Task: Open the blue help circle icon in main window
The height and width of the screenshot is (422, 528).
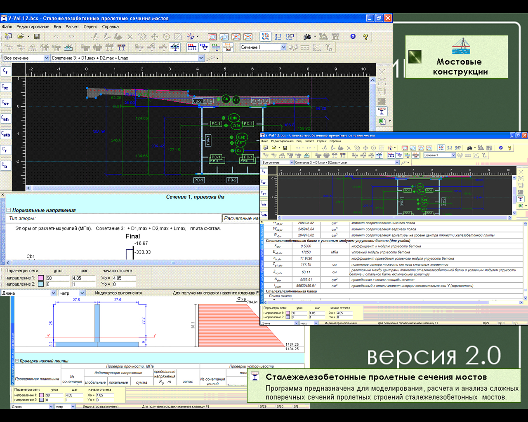Action: pyautogui.click(x=353, y=37)
